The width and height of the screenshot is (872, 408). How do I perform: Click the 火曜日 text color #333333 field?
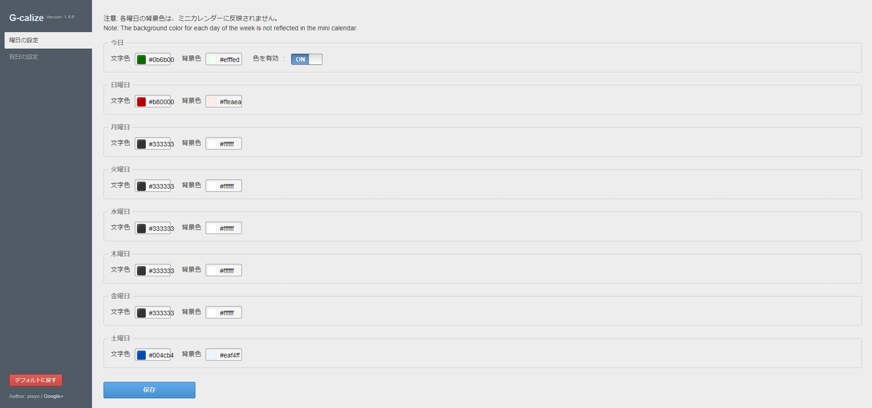click(x=153, y=186)
